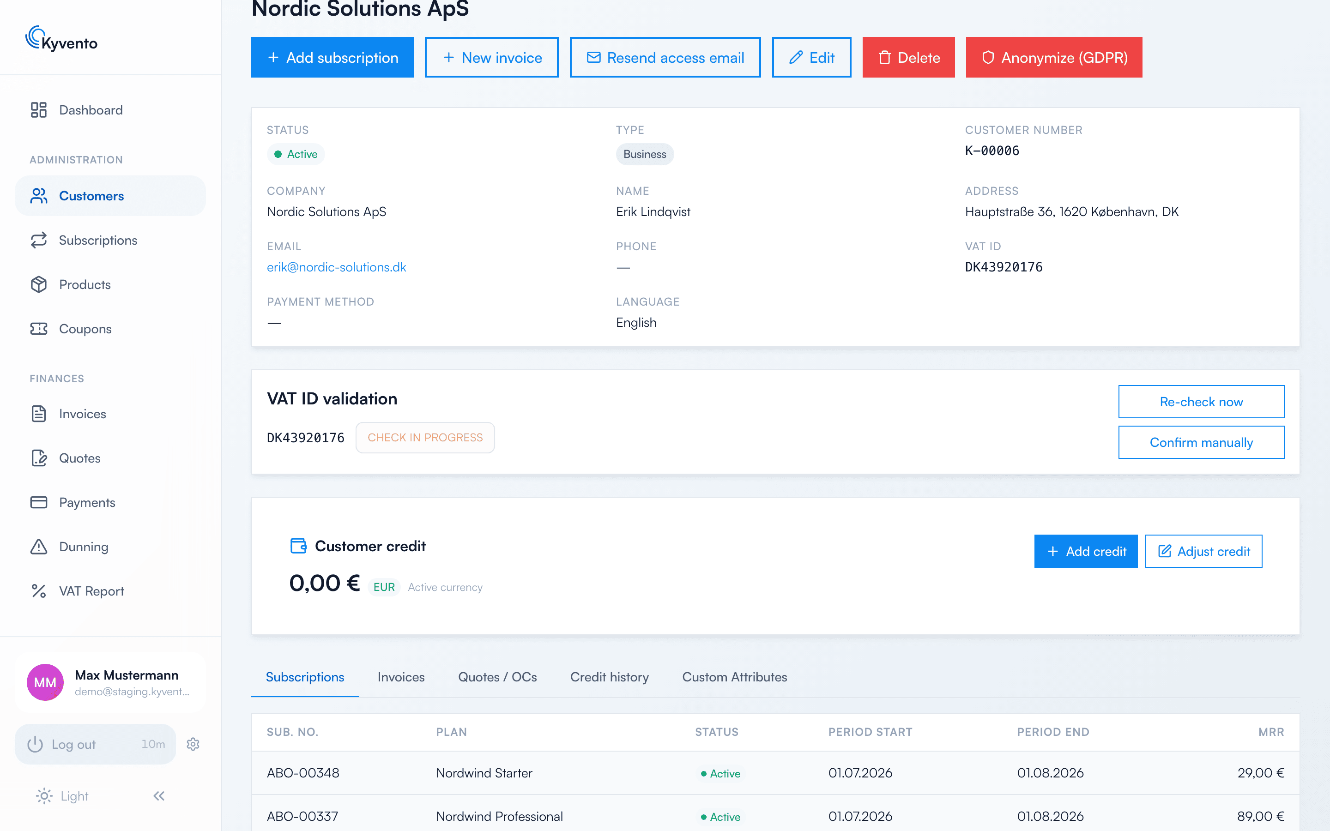Click the plus icon on Add subscription
This screenshot has width=1330, height=831.
[x=273, y=57]
